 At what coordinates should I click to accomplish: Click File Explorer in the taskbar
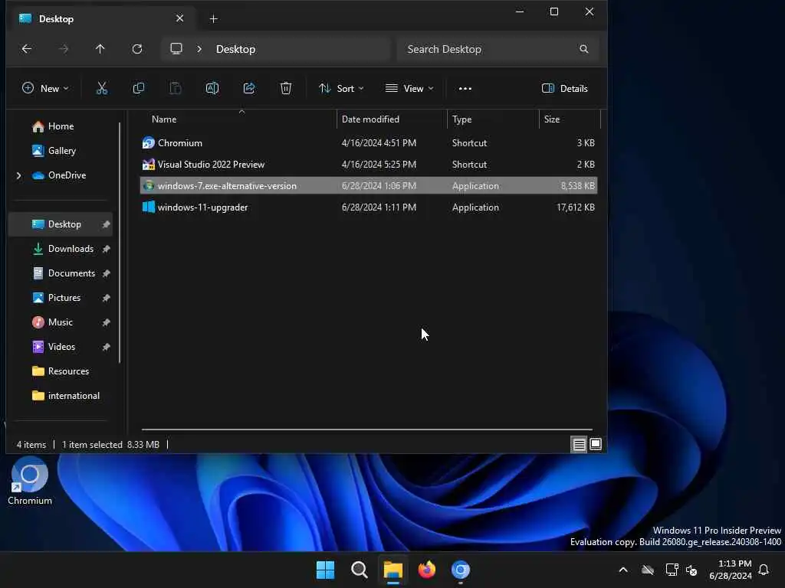pyautogui.click(x=393, y=570)
